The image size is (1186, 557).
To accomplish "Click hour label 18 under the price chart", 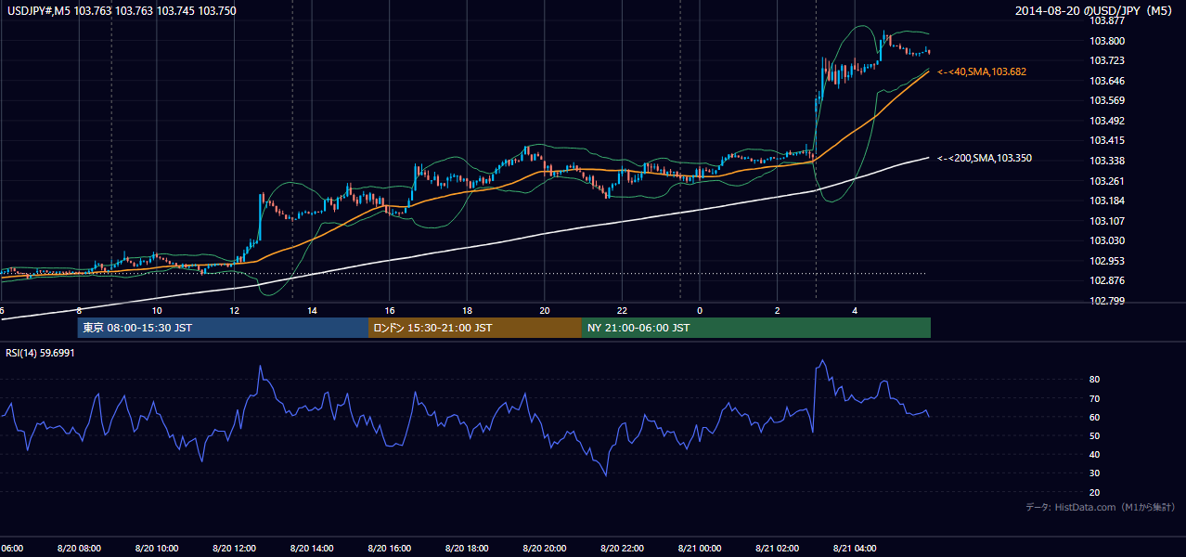I will point(467,310).
